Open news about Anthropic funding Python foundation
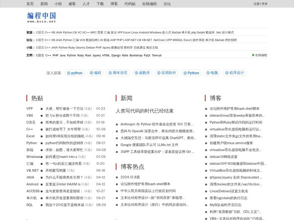 point(157,124)
